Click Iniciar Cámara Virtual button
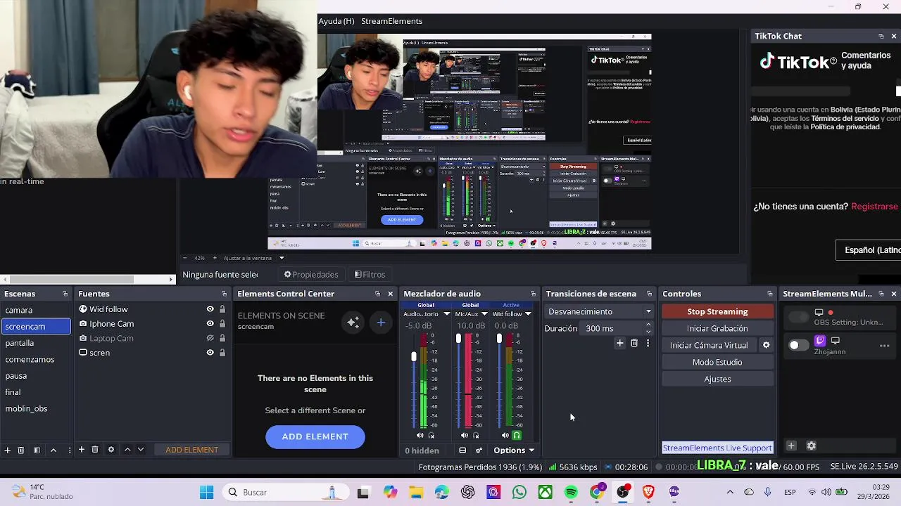Screen dimensions: 901x506 [x=709, y=345]
